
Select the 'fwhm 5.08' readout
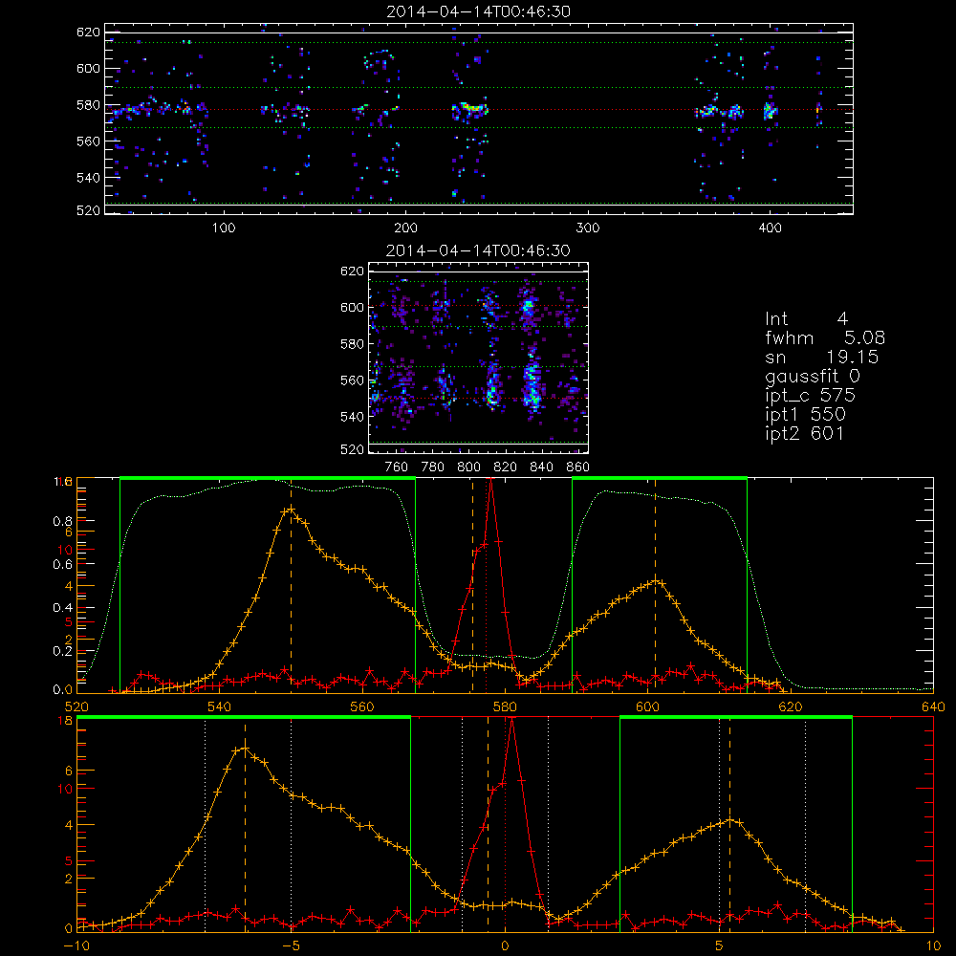pos(825,337)
